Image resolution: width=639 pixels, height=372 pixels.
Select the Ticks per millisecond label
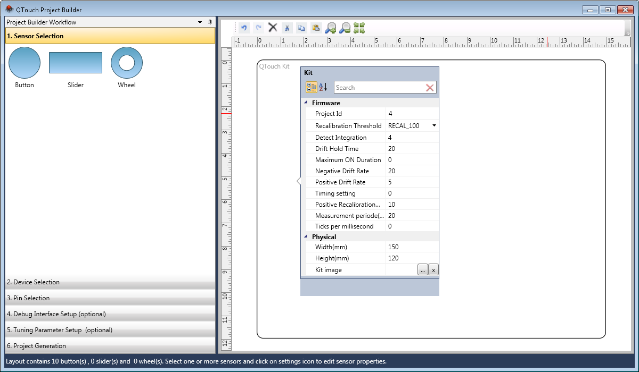tap(345, 226)
